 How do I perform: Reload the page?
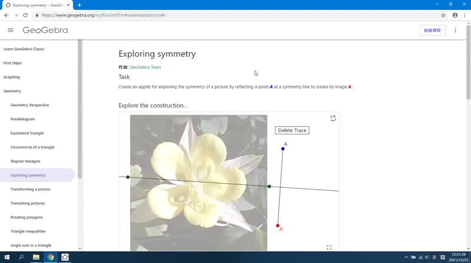[25, 15]
